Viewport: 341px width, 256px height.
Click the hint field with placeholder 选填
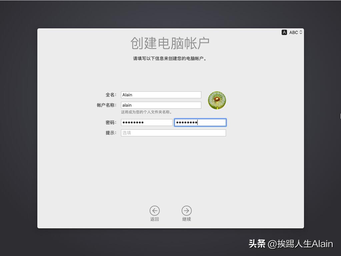173,133
